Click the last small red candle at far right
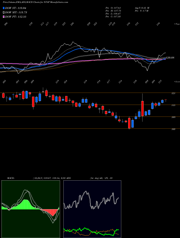 pos(166,100)
